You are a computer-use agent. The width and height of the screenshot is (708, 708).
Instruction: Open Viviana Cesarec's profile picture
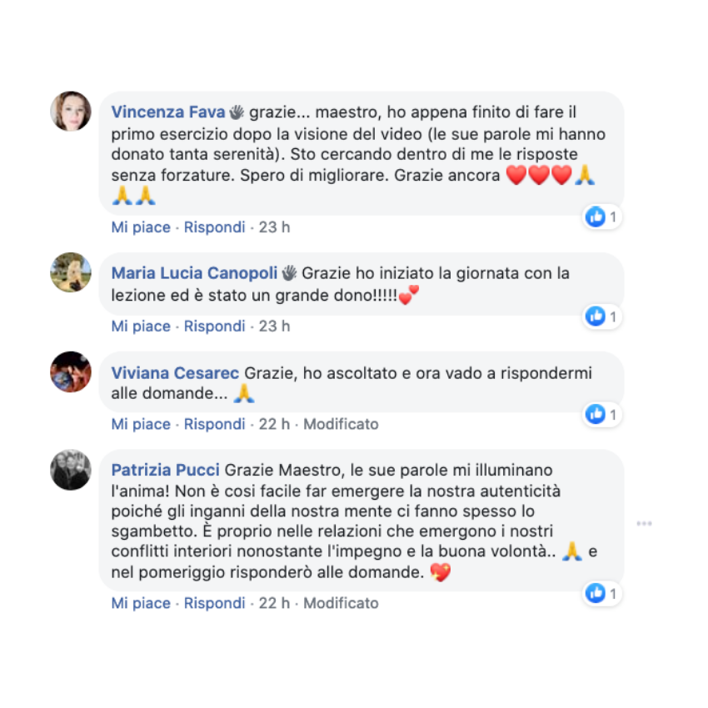coord(71,371)
